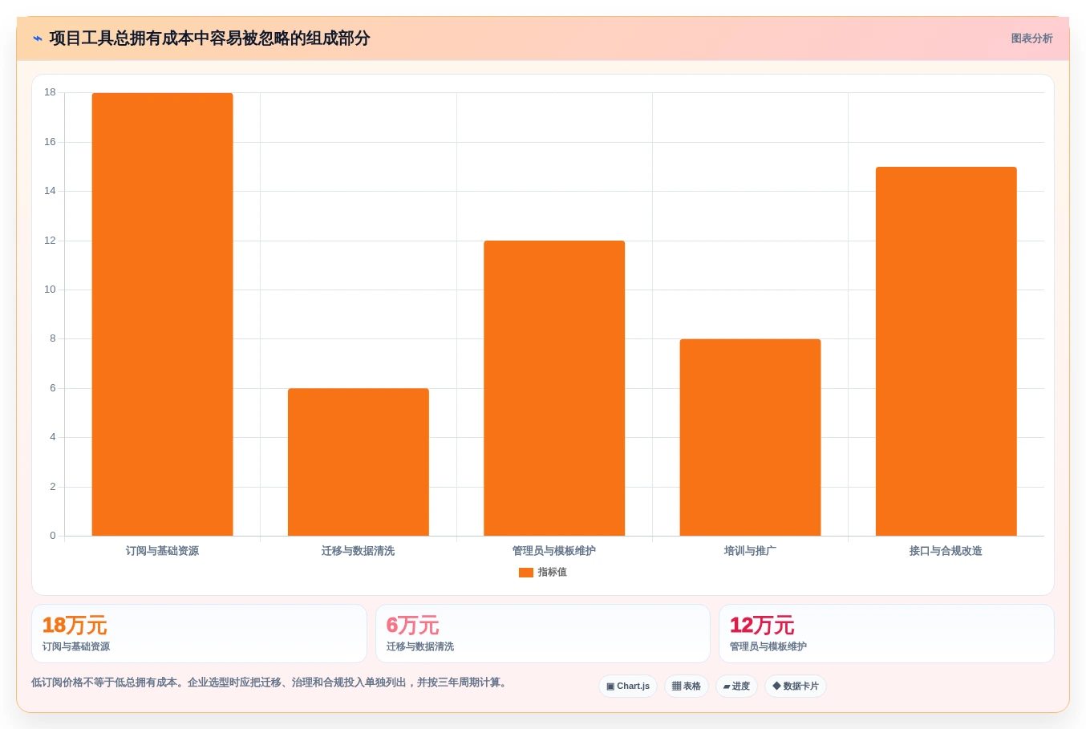This screenshot has width=1086, height=729.
Task: Click the 表格 tag chip
Action: (687, 686)
